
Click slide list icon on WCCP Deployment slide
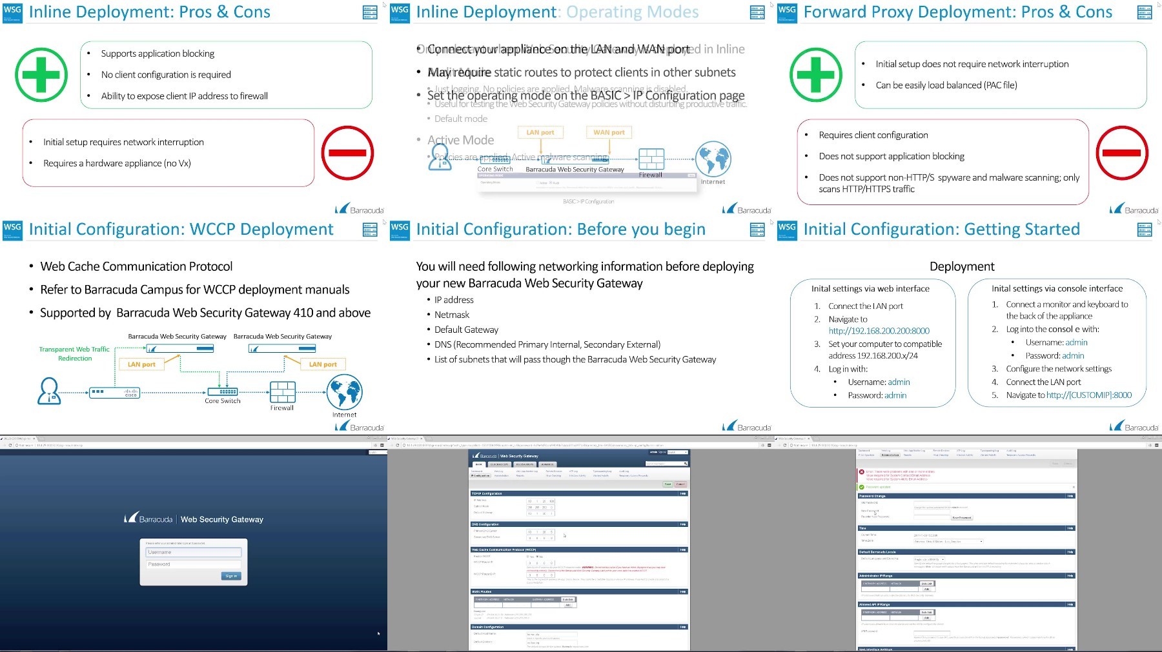370,229
